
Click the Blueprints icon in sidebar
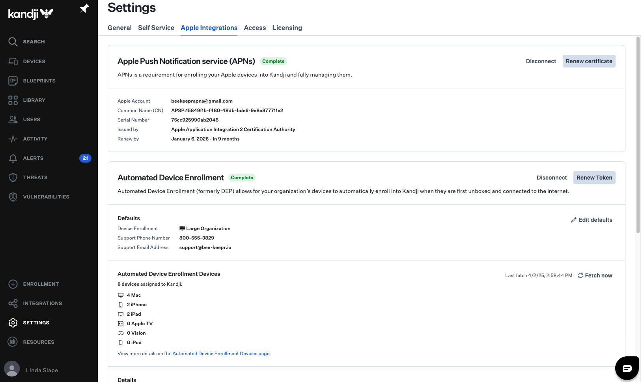tap(13, 81)
